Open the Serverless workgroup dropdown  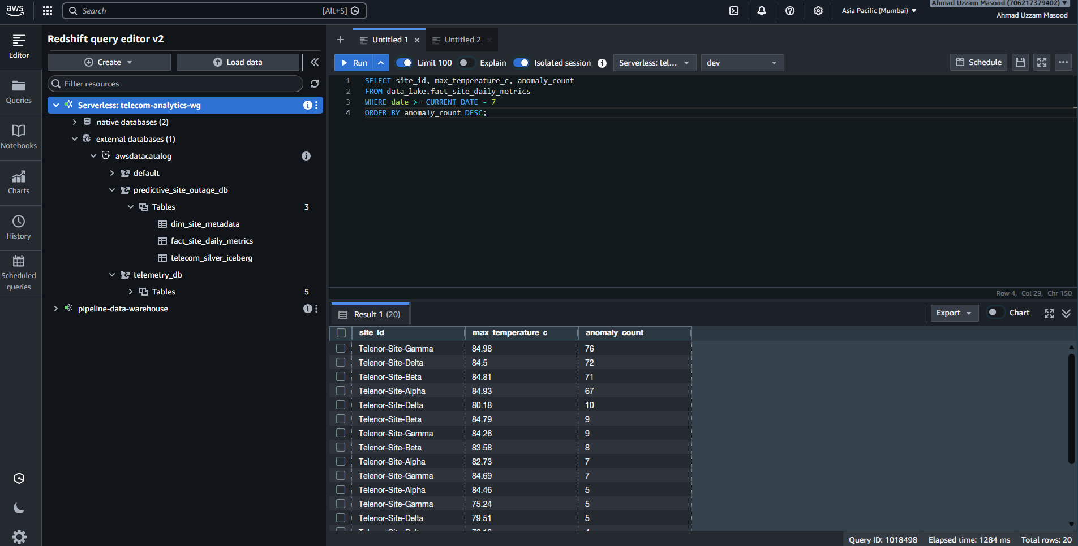point(655,63)
